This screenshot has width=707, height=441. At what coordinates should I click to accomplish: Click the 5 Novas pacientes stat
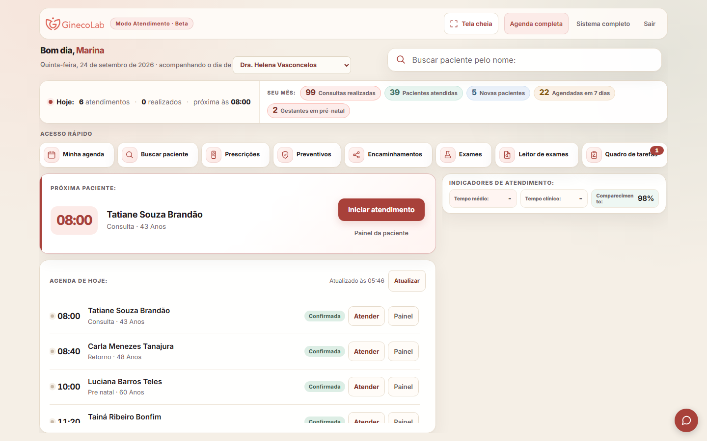[498, 93]
